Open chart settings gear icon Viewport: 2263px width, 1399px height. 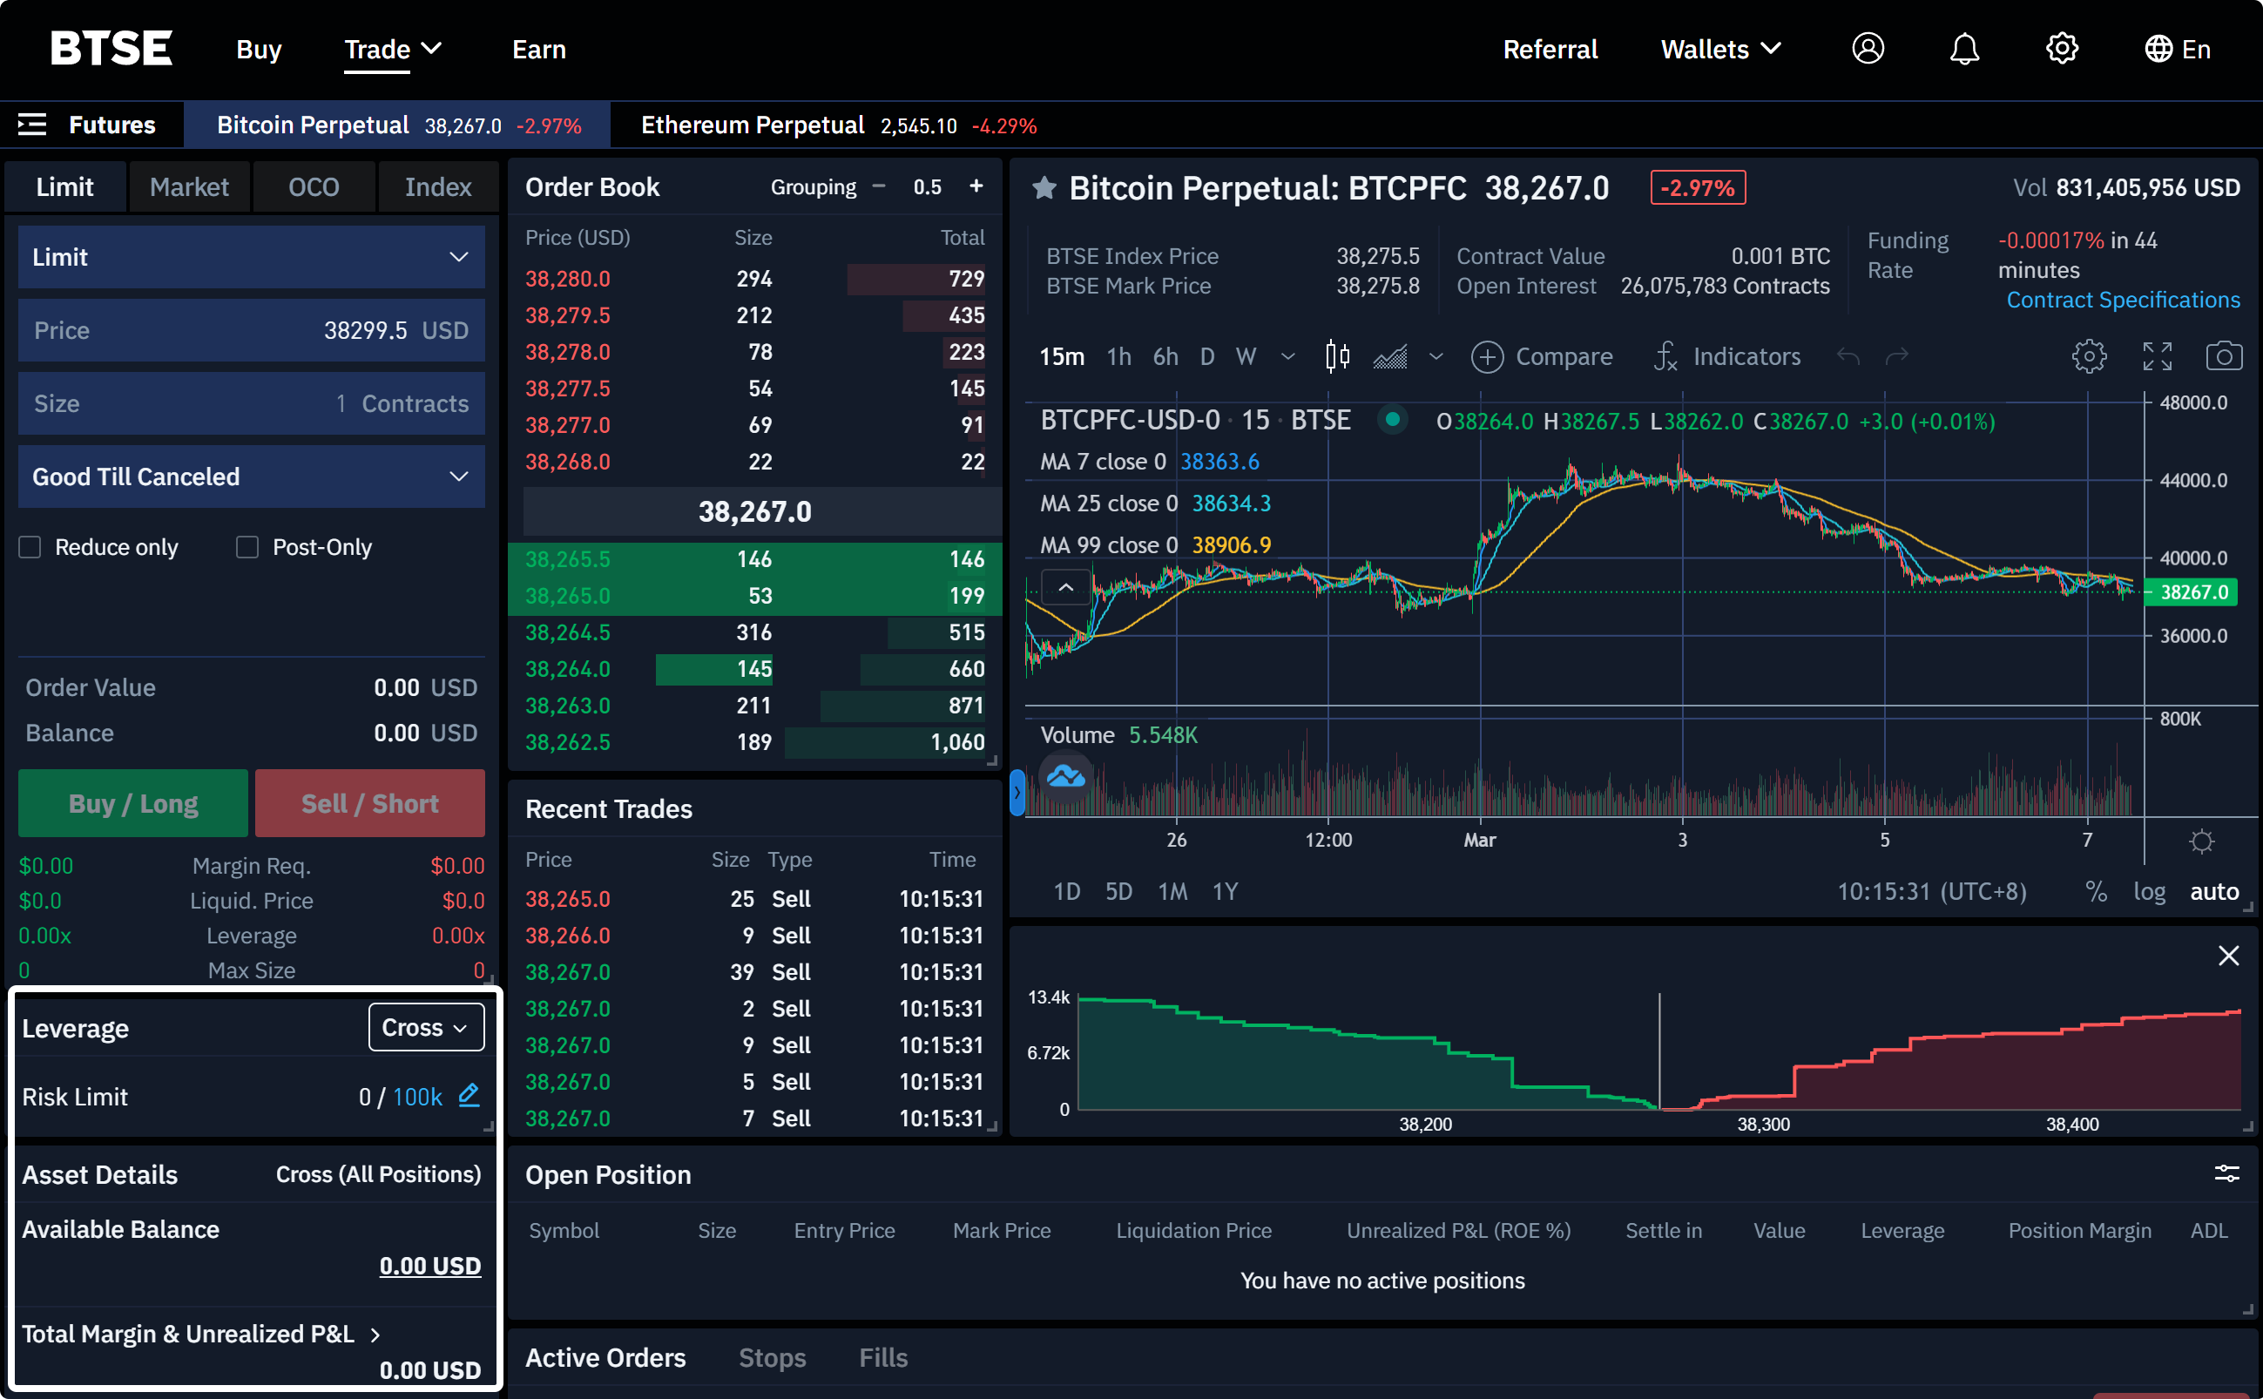click(2089, 356)
